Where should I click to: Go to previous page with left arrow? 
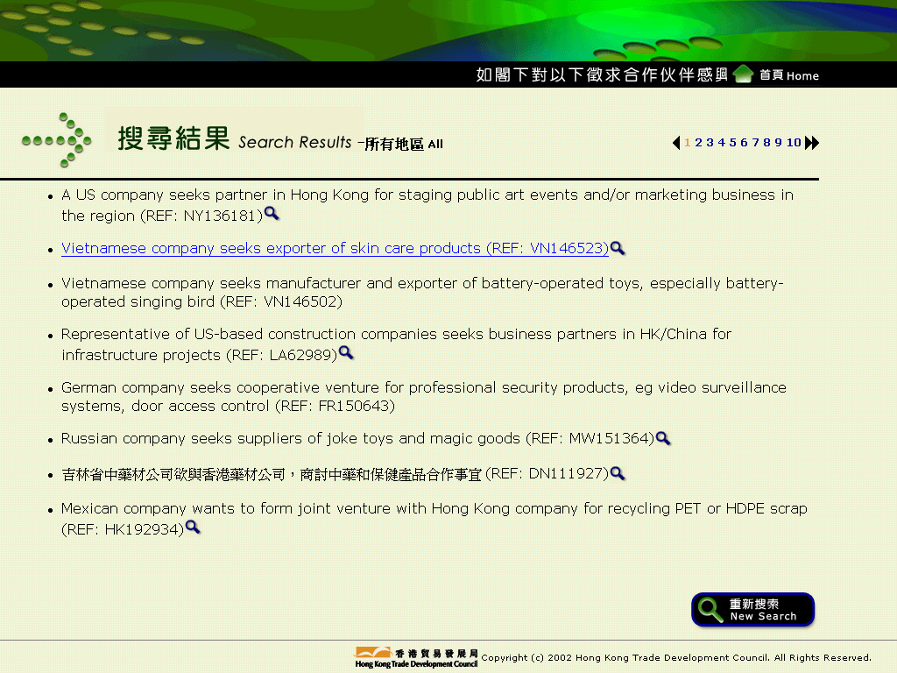676,143
